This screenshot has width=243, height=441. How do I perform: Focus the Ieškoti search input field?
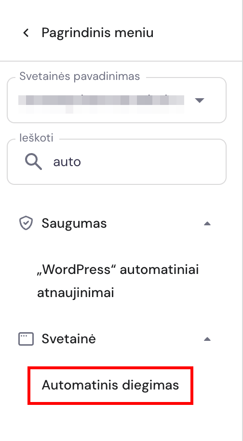(117, 162)
